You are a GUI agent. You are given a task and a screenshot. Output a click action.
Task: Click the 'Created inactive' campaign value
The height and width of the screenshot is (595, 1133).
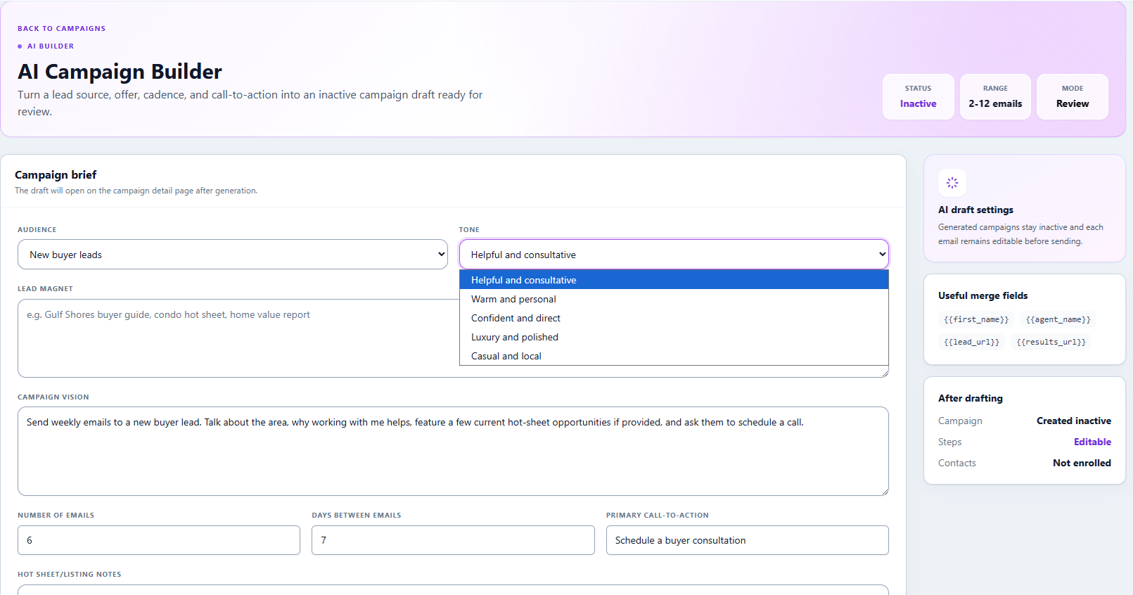point(1074,421)
